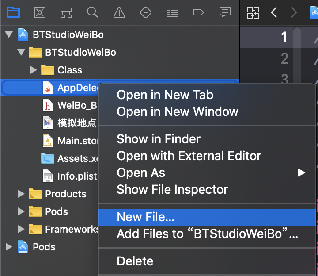Open the related items grid icon

(253, 13)
